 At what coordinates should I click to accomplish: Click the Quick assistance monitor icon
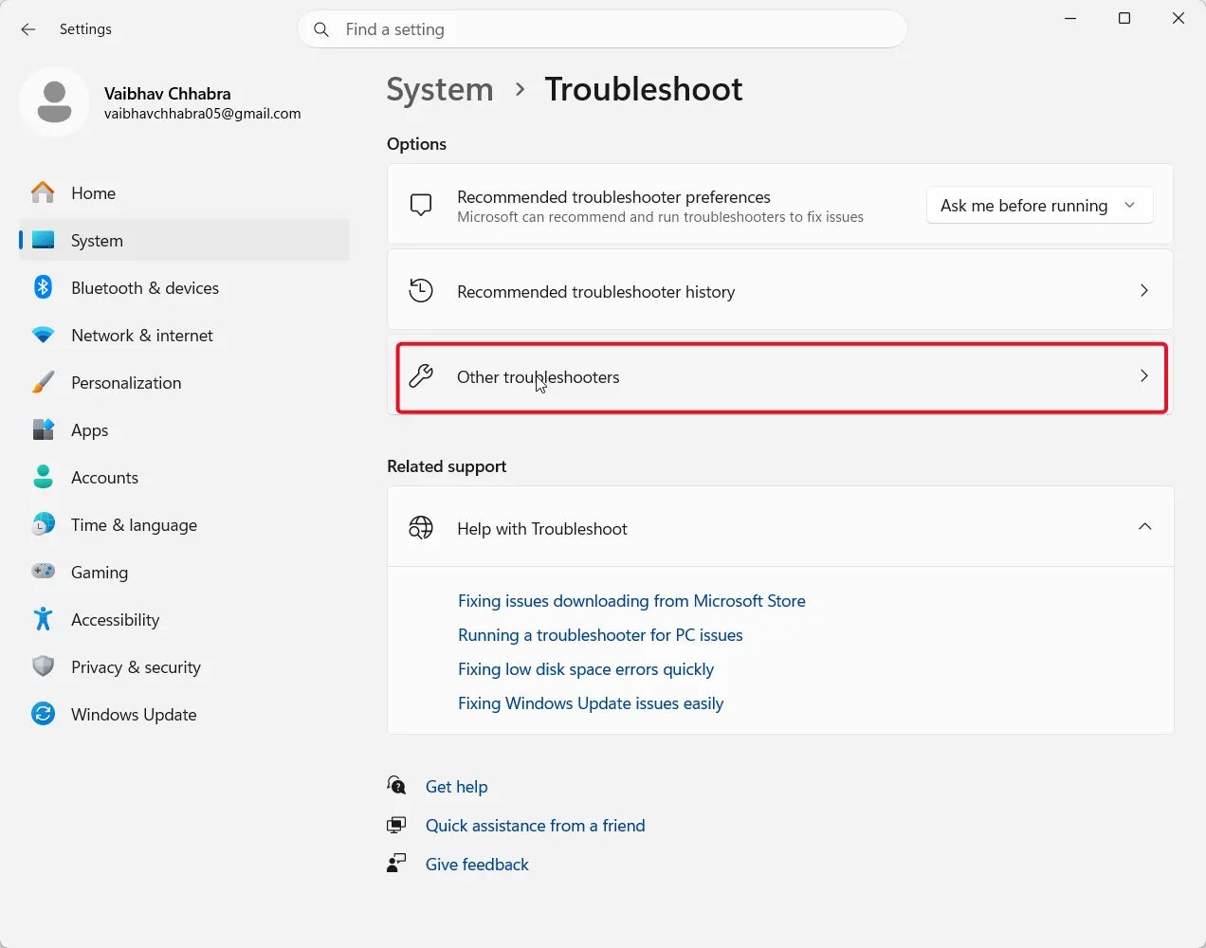[396, 825]
